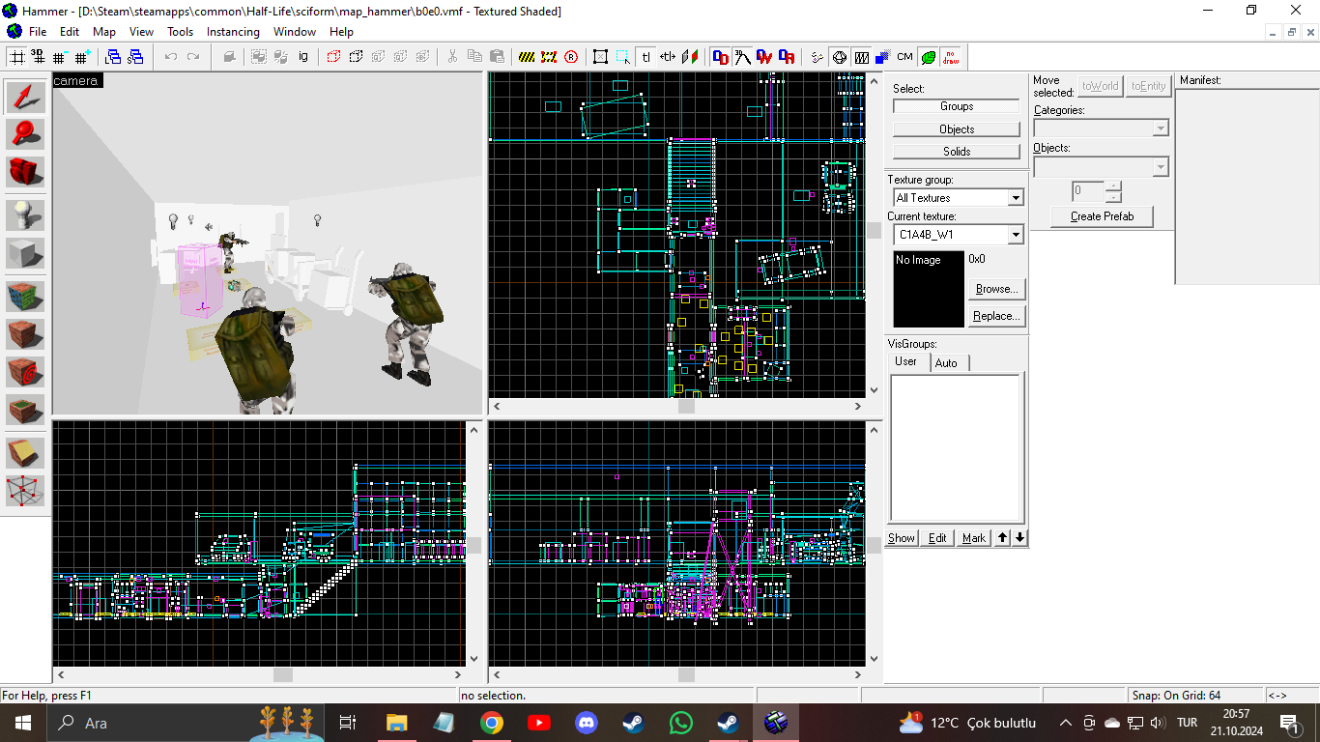Open the Categories dropdown

(x=1161, y=128)
